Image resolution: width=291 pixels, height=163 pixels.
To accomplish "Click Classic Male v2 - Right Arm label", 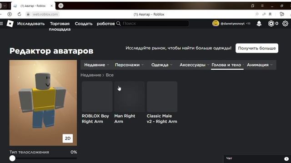I will click(x=162, y=119).
